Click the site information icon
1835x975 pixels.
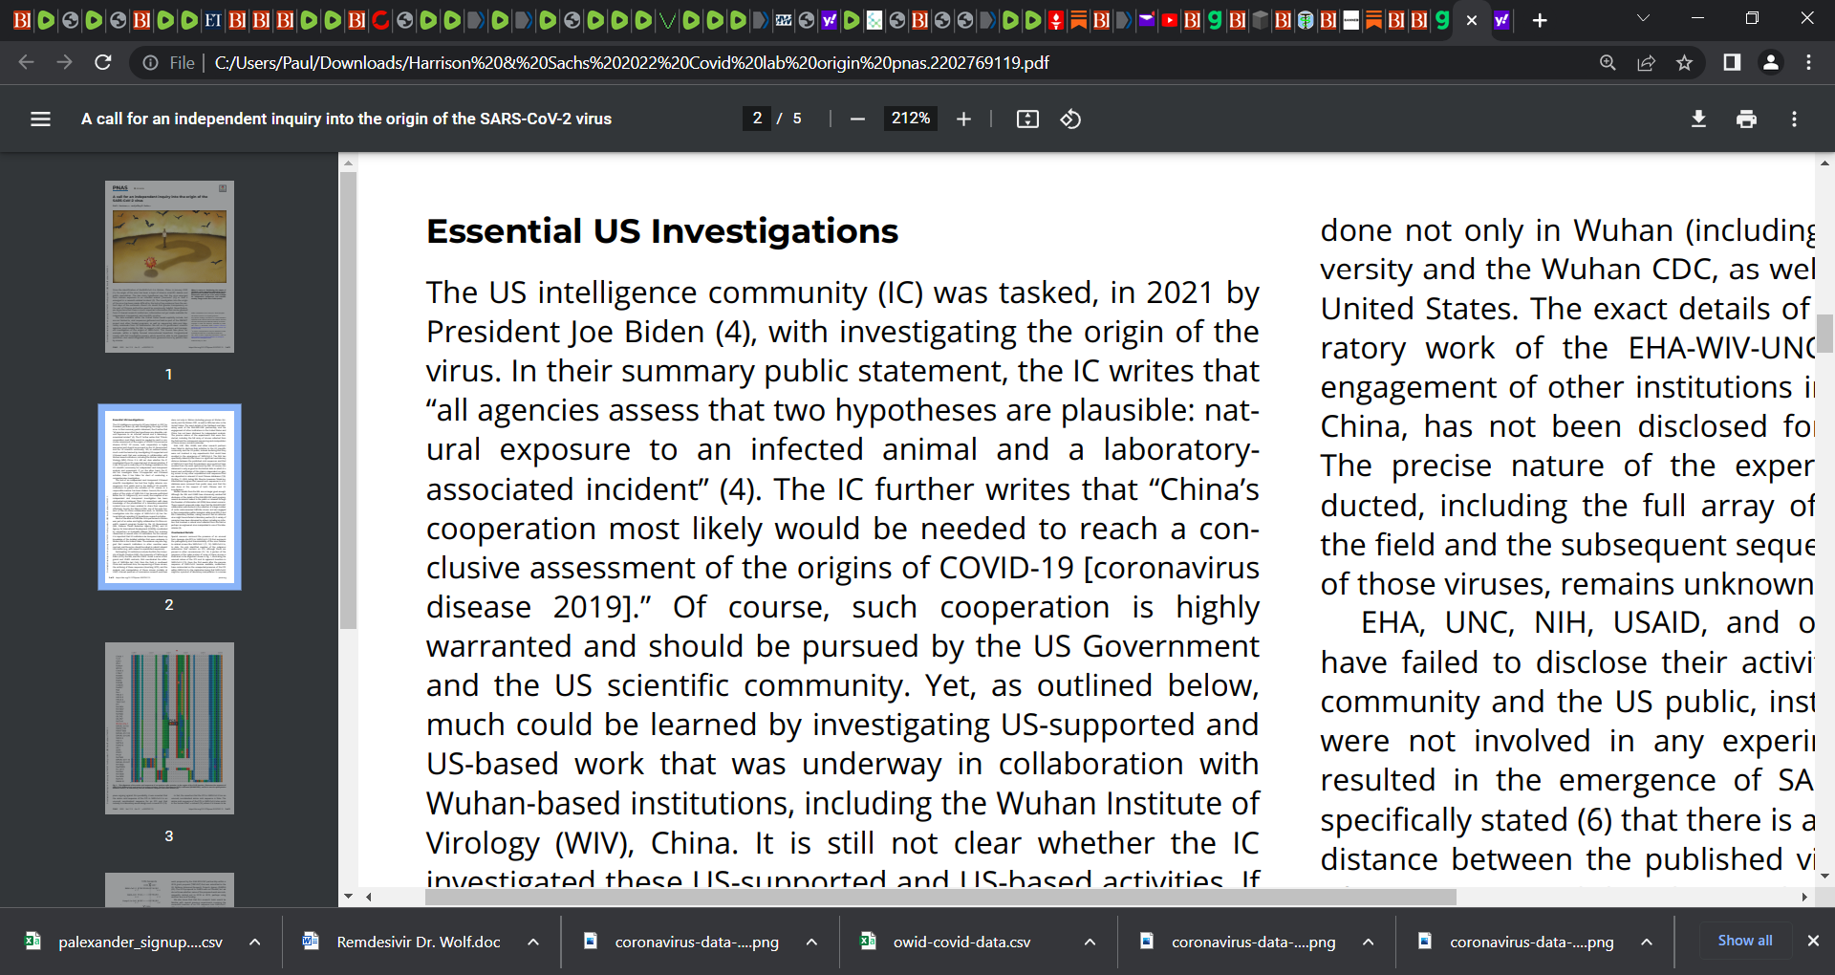click(x=150, y=62)
